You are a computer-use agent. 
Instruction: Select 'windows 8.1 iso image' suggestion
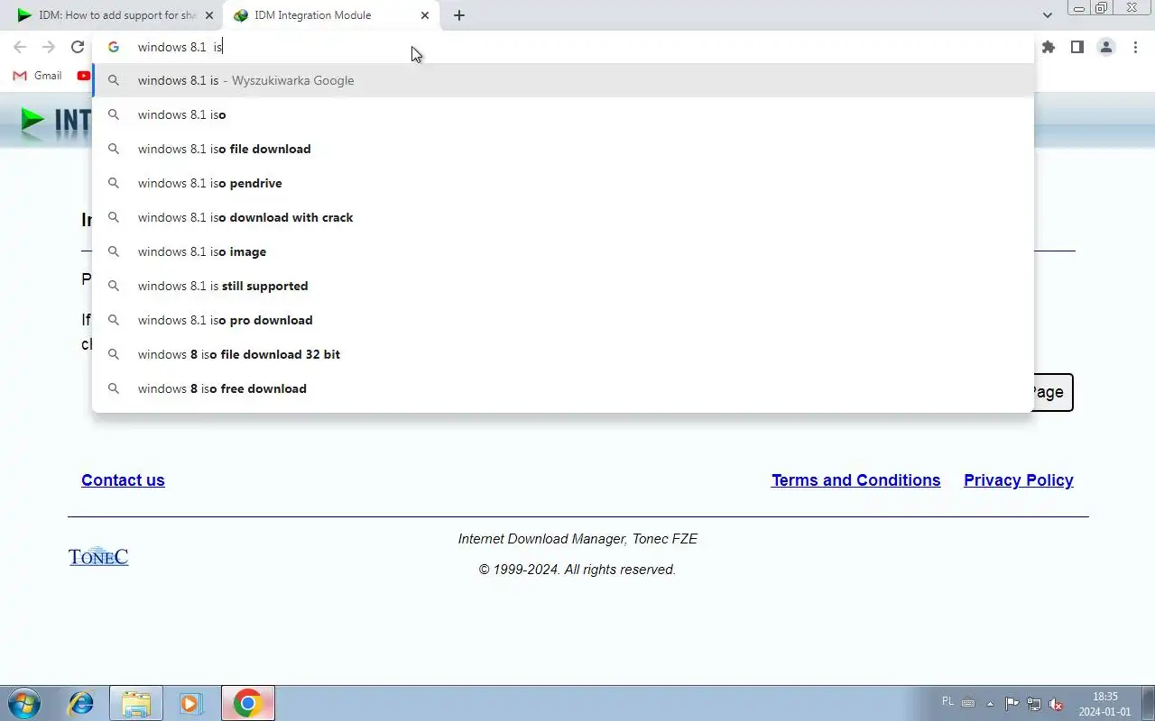click(563, 251)
